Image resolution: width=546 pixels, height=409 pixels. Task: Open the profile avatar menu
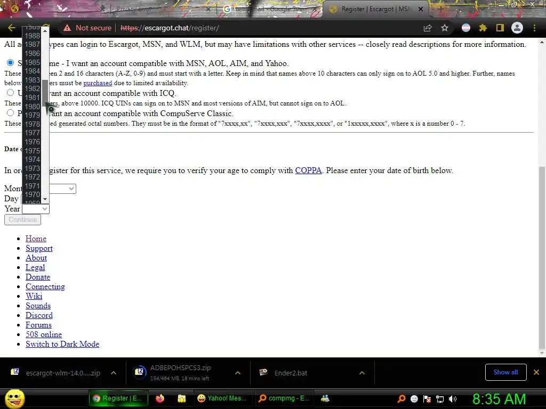pyautogui.click(x=517, y=28)
